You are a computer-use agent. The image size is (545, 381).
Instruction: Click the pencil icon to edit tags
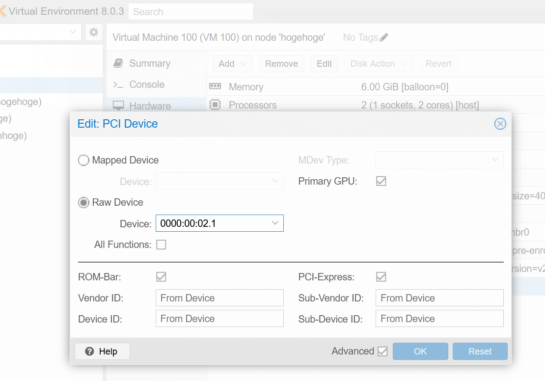pyautogui.click(x=384, y=37)
